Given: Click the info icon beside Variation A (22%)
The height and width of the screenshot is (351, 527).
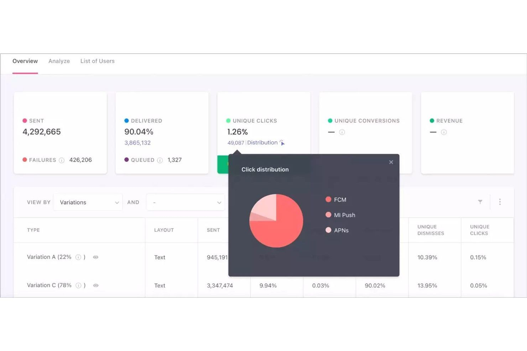Looking at the screenshot, I should (x=78, y=257).
